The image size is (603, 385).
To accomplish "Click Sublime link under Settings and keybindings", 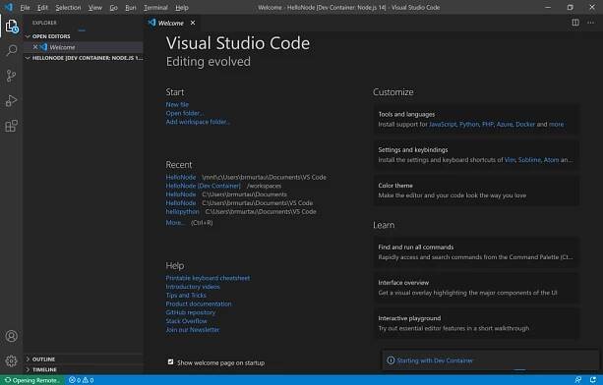I will pos(529,160).
